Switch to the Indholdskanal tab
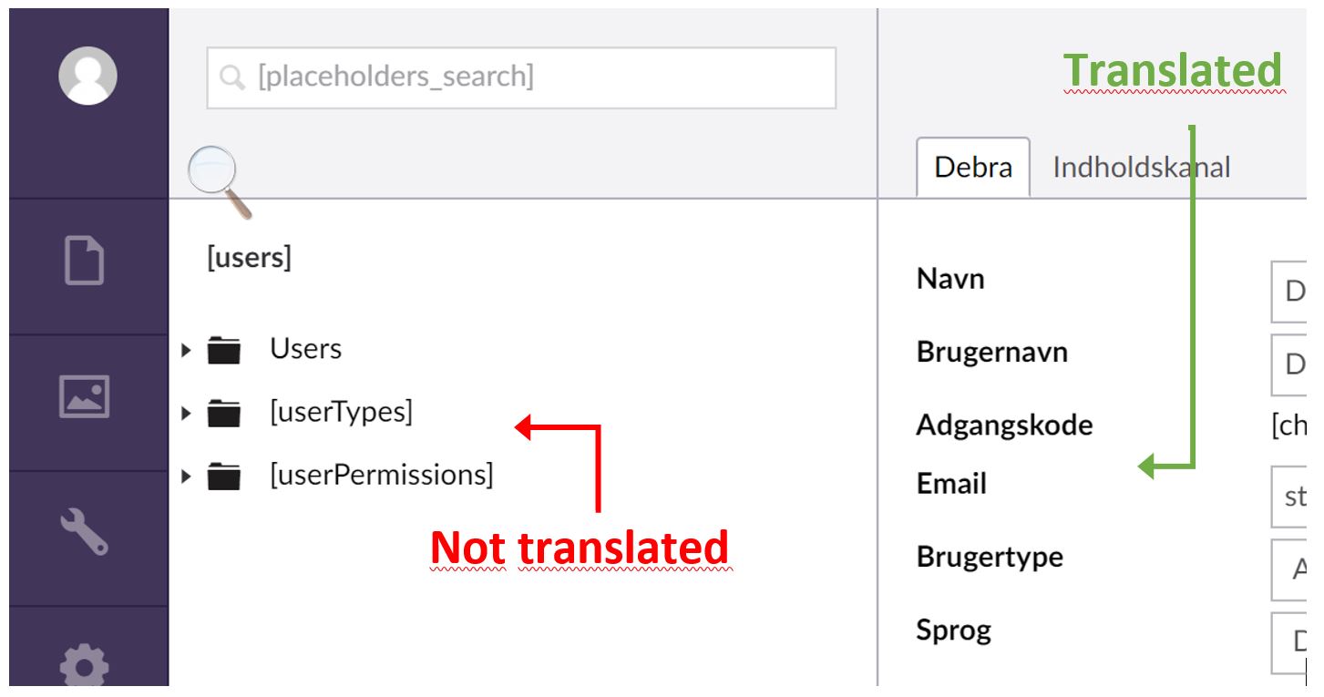 tap(1141, 168)
